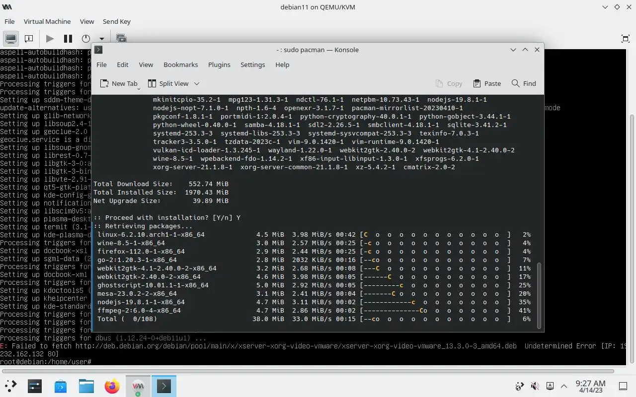The width and height of the screenshot is (636, 397).
Task: Click the New Tab button in Konsole
Action: 118,83
